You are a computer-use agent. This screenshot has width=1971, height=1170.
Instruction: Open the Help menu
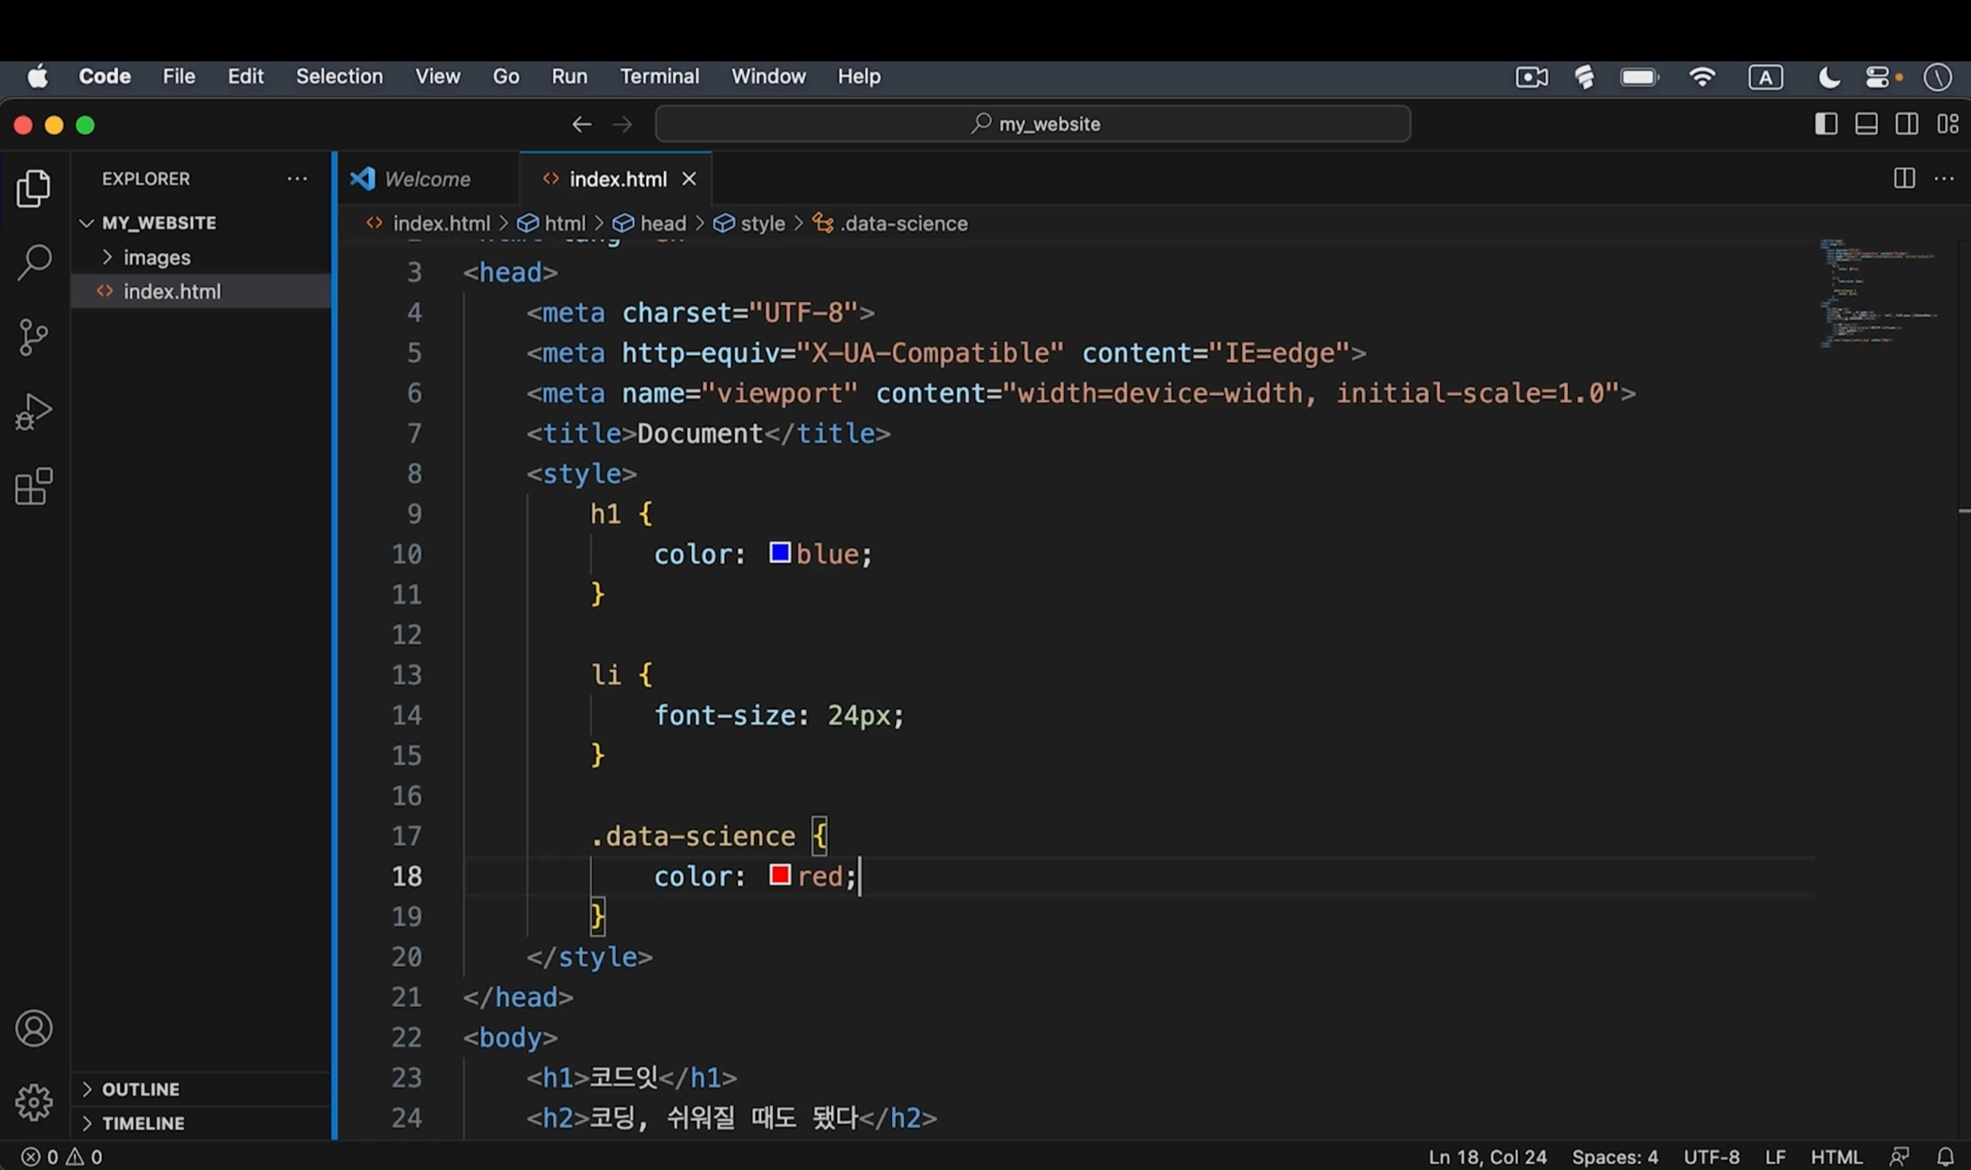[858, 77]
